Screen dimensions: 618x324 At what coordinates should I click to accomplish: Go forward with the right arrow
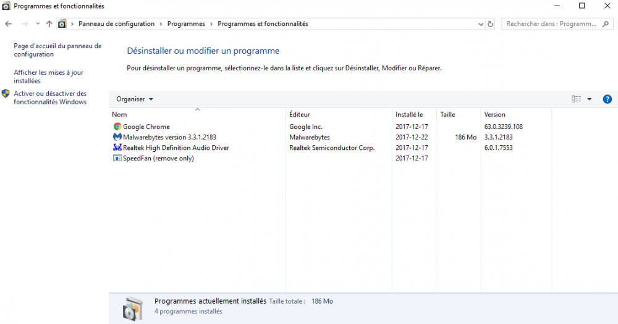pos(25,24)
